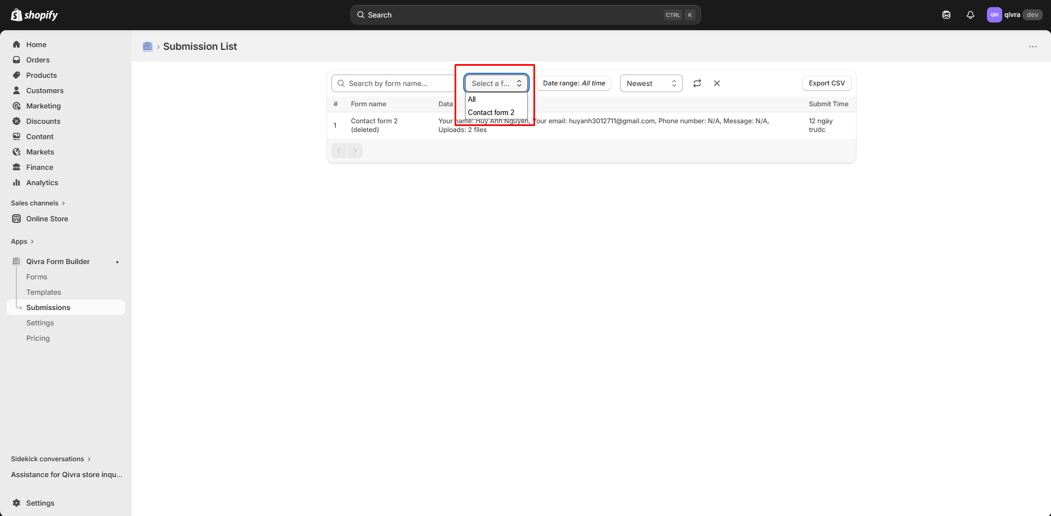Expand Sales channels section

38,203
